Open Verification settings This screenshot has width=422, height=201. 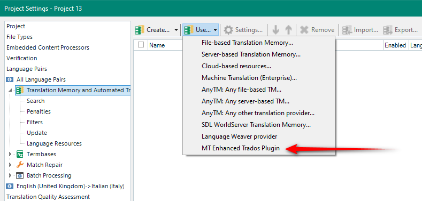[x=22, y=58]
